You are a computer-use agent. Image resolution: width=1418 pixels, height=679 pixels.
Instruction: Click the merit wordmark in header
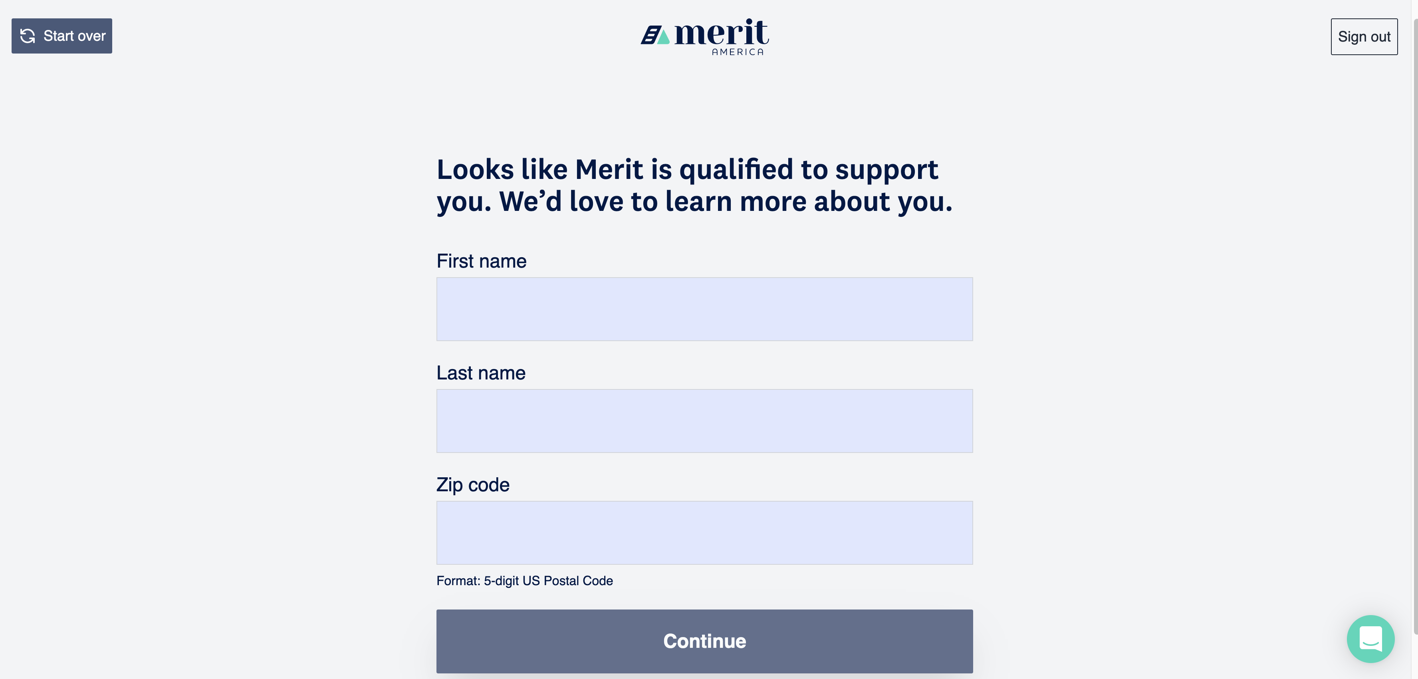[721, 32]
